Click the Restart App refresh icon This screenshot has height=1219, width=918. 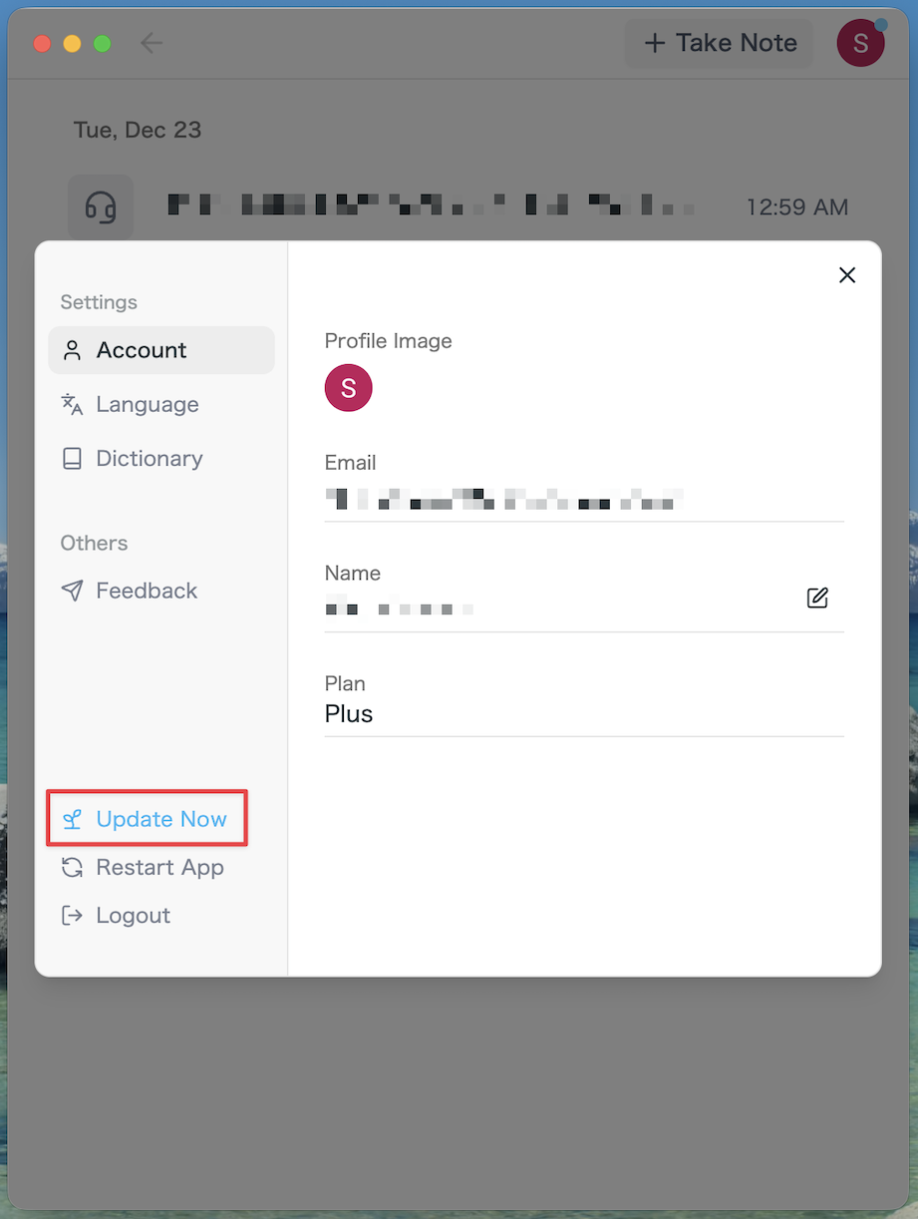coord(71,867)
